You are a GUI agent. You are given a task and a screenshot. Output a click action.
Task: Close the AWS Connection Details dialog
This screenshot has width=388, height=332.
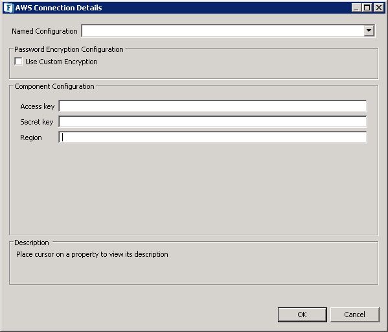378,8
